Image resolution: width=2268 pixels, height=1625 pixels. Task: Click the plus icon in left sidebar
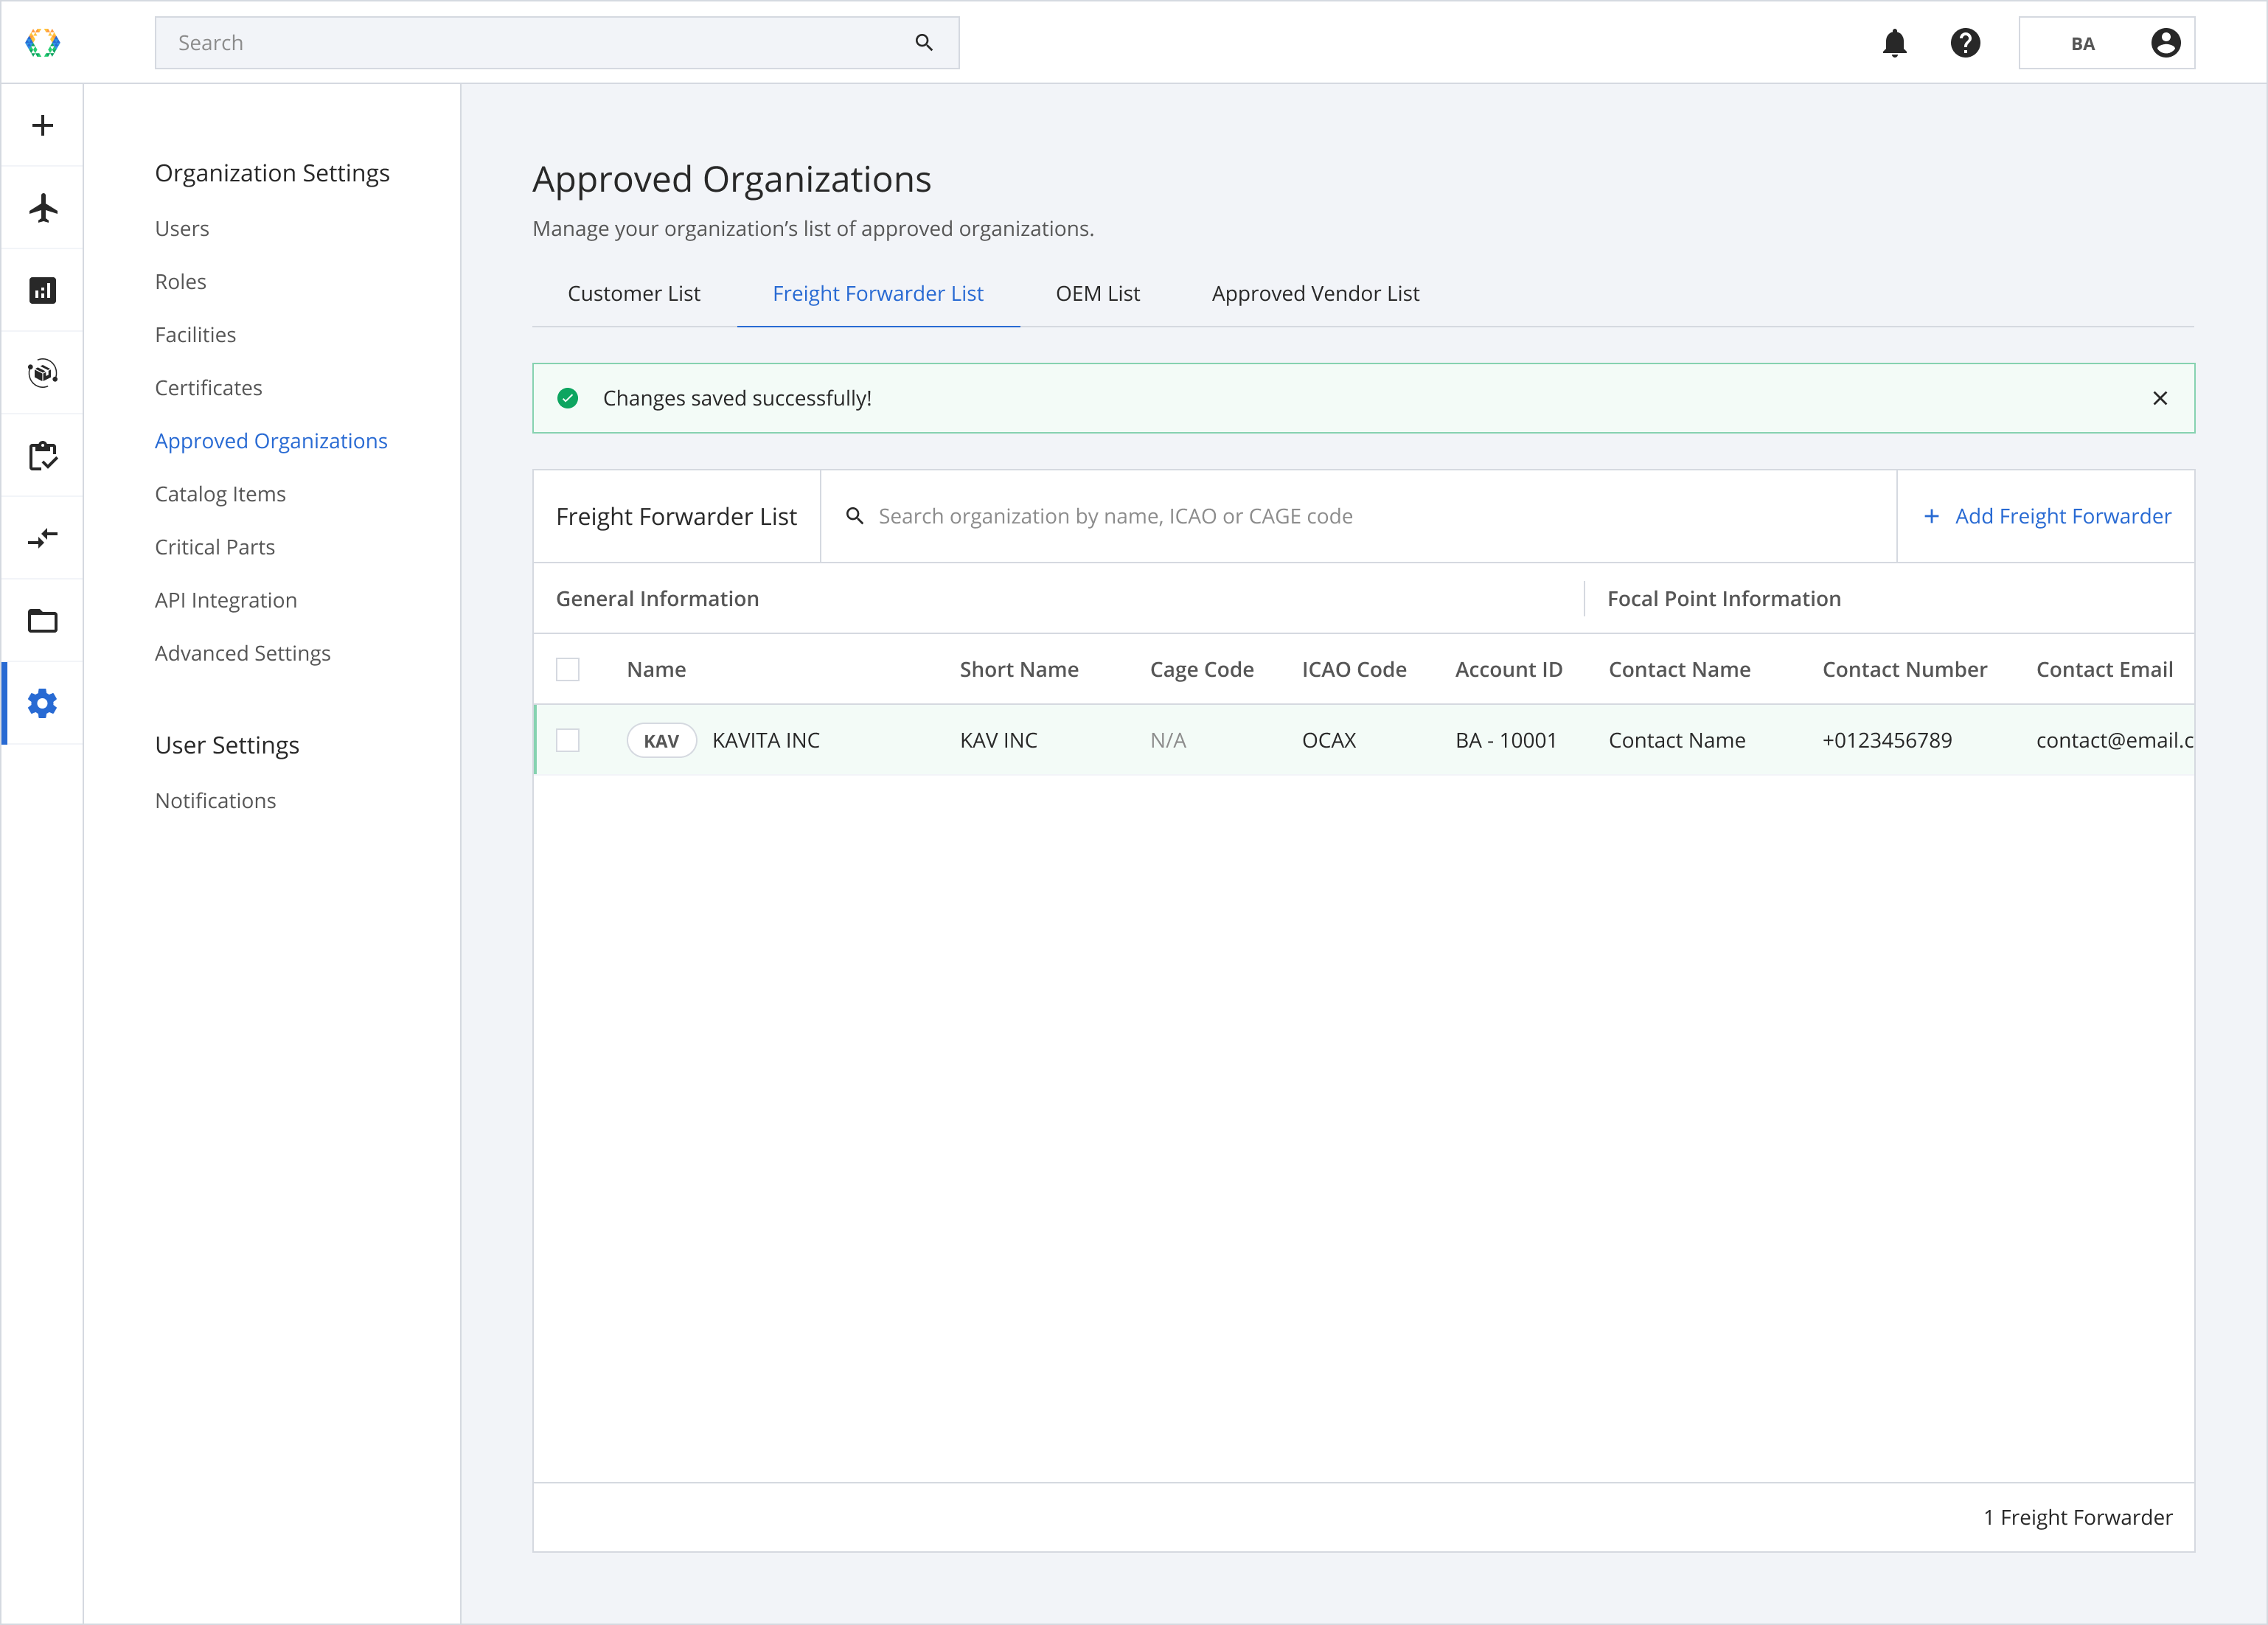(42, 125)
